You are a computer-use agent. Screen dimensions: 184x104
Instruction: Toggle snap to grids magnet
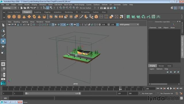61,8
